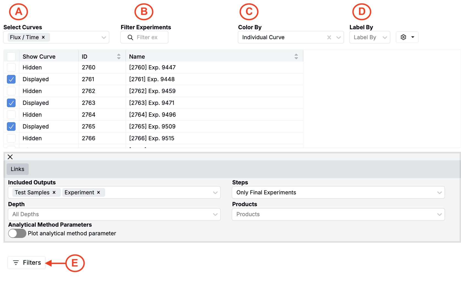Enable Plot analytical method parameter switch

coord(17,233)
